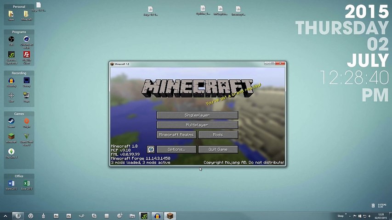Open Minecraft Realms

tap(176, 135)
